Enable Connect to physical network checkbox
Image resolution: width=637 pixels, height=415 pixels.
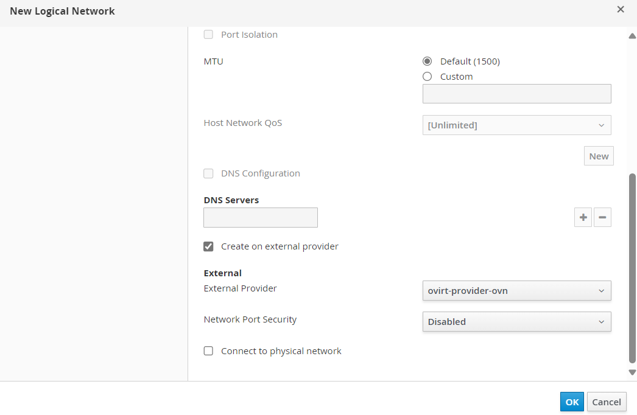pyautogui.click(x=208, y=351)
